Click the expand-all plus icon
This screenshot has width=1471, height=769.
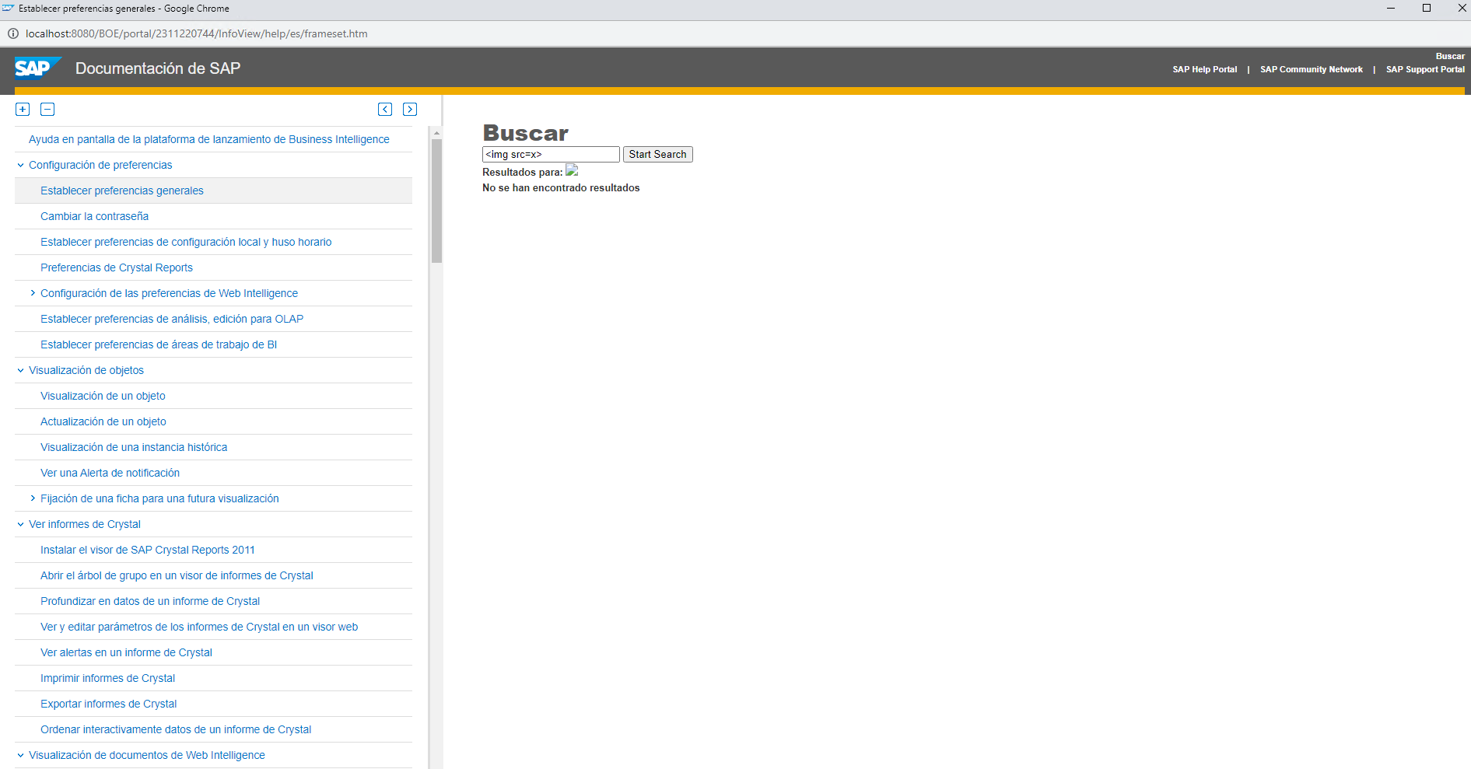(23, 110)
